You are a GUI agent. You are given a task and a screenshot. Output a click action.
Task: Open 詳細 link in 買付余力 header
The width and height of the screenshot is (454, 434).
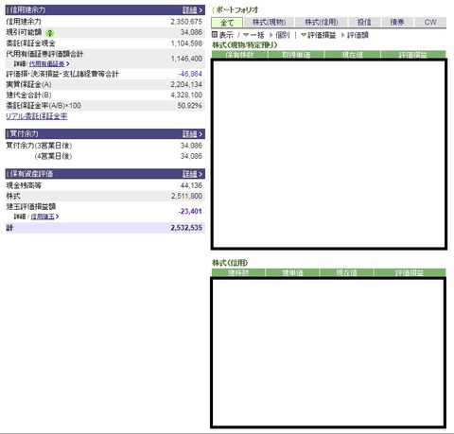click(193, 134)
